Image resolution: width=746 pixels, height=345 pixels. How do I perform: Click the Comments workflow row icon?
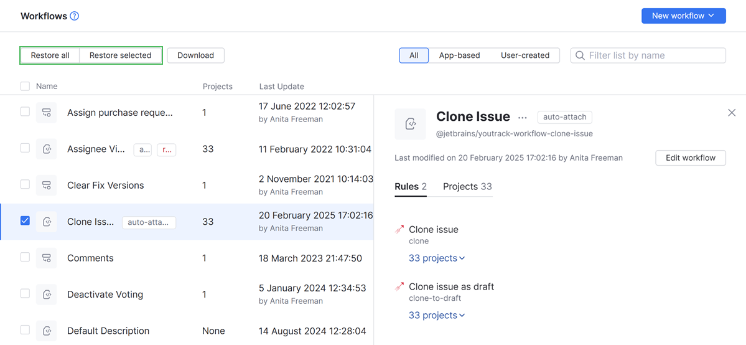pyautogui.click(x=47, y=258)
